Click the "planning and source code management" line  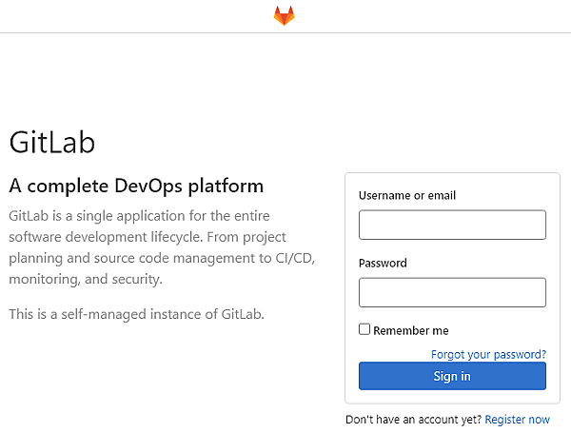tap(133, 258)
